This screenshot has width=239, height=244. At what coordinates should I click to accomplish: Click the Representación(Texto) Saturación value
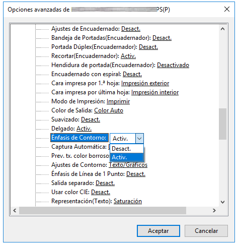point(128,201)
